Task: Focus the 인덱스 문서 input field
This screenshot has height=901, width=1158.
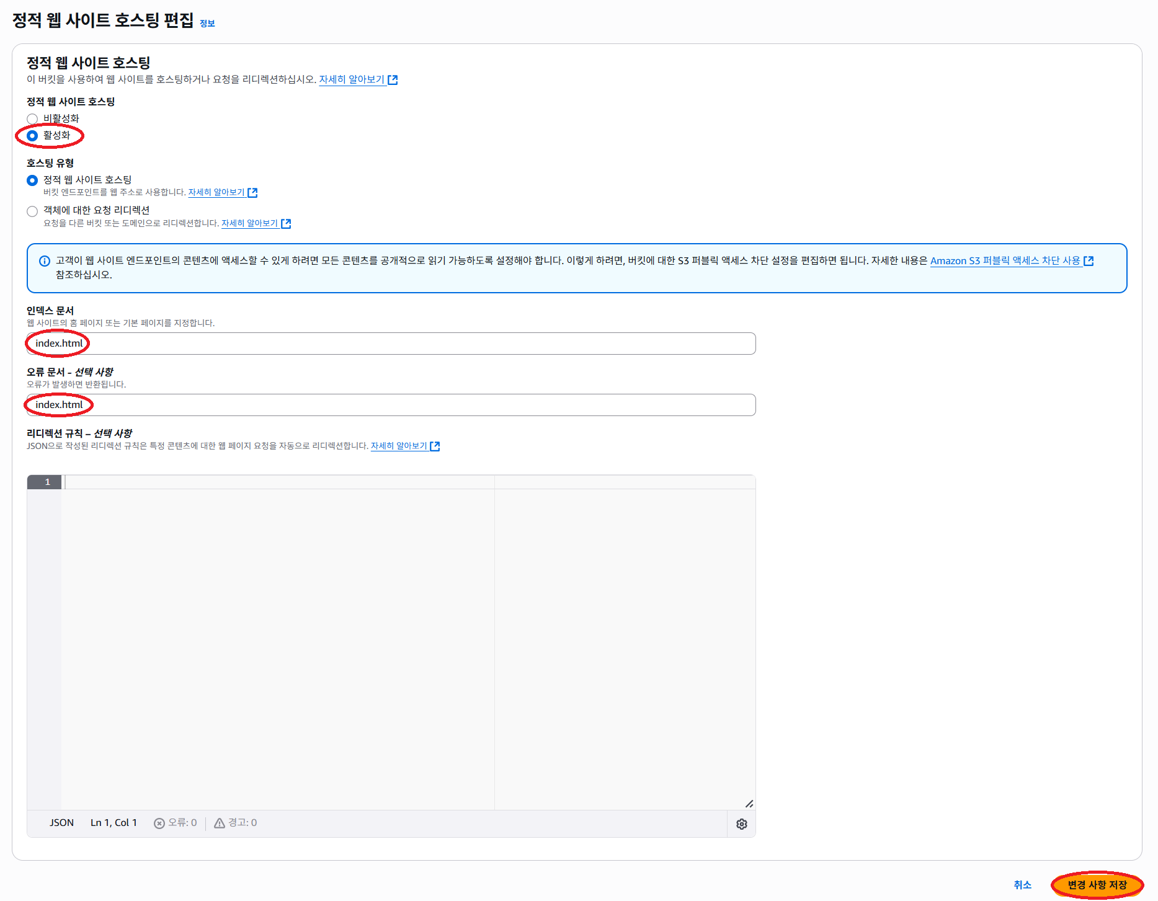Action: [391, 344]
